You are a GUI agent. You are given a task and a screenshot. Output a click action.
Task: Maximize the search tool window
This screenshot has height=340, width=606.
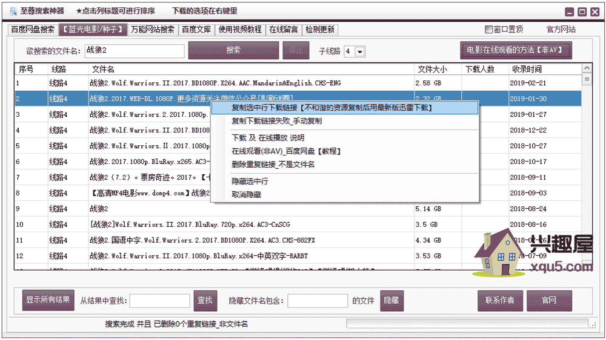click(x=582, y=12)
